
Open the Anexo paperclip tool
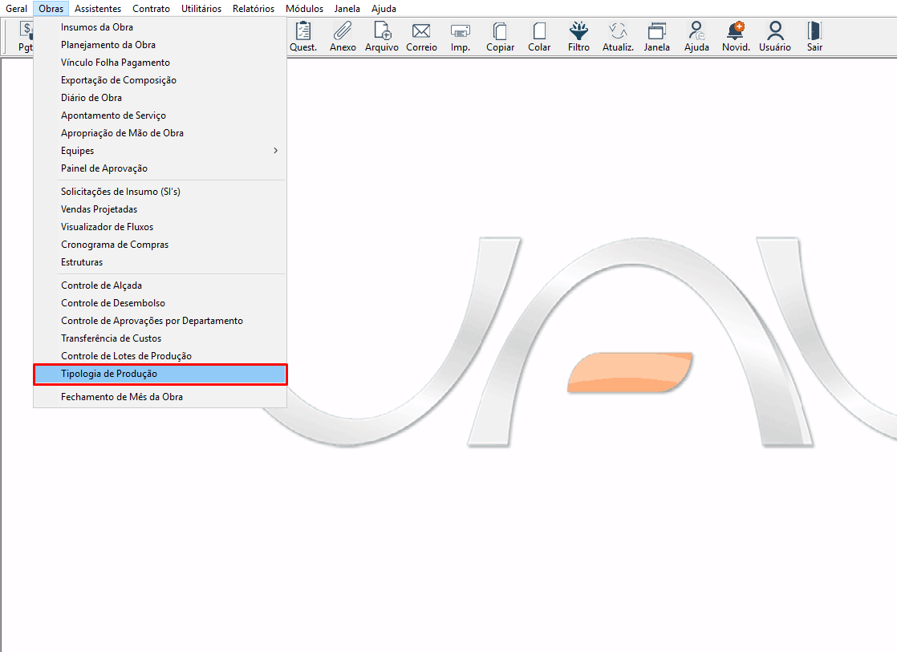(x=343, y=32)
